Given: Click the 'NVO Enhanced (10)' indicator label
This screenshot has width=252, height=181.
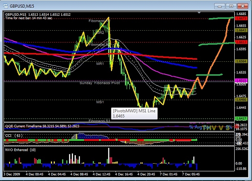Looking at the screenshot, I should (x=21, y=150).
